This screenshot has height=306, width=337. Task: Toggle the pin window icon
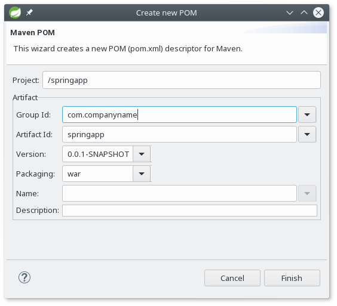[x=29, y=13]
